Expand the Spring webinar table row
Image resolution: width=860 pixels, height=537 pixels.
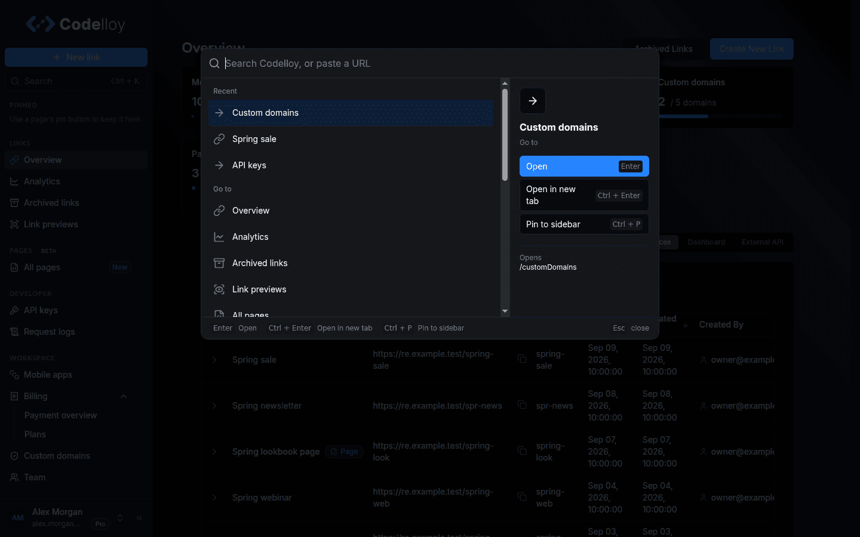click(x=214, y=498)
